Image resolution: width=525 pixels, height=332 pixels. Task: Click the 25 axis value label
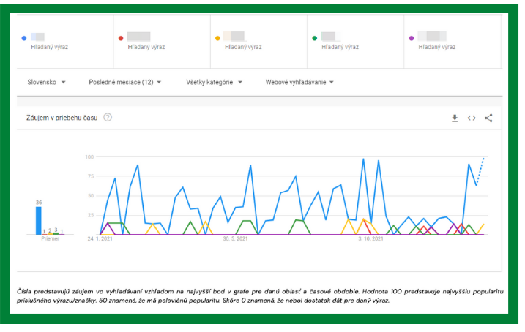click(91, 215)
